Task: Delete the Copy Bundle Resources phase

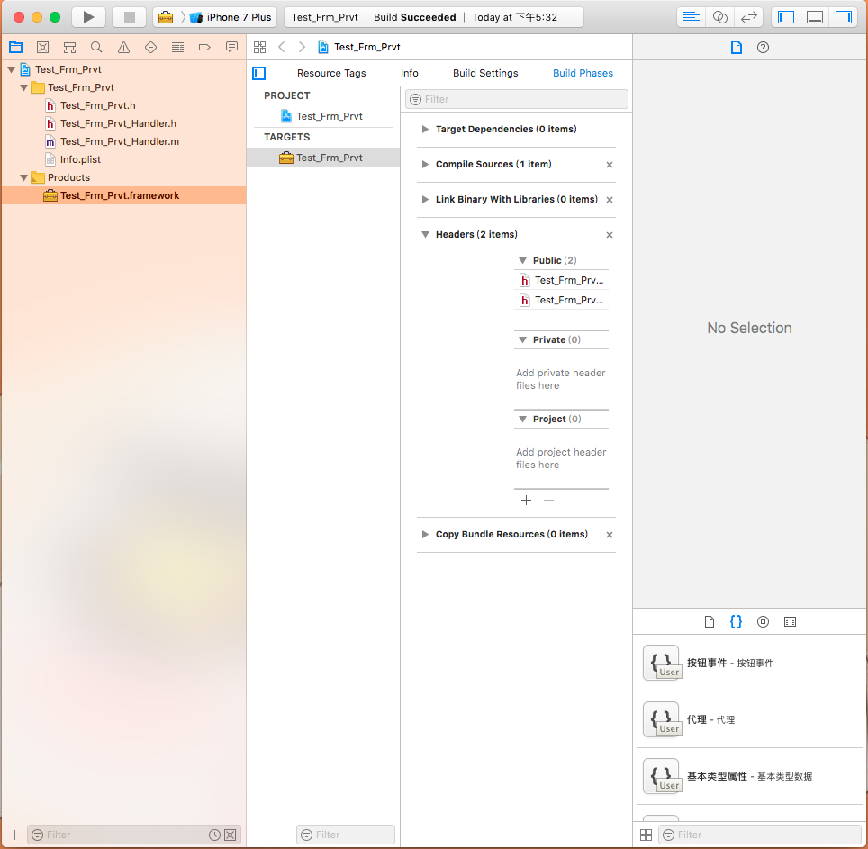Action: point(610,535)
